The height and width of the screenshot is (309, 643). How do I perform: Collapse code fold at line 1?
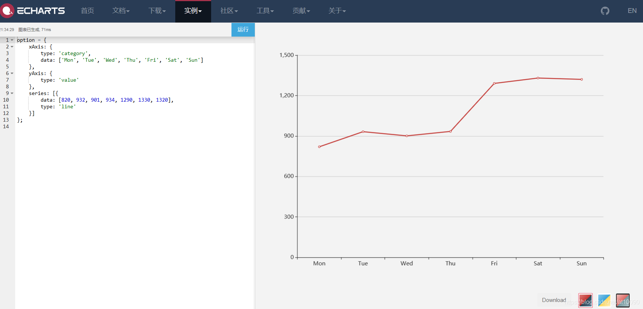pos(12,40)
